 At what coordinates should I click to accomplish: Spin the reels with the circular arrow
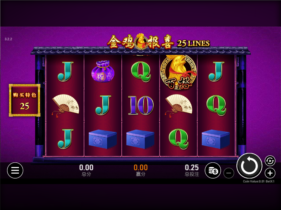point(249,166)
